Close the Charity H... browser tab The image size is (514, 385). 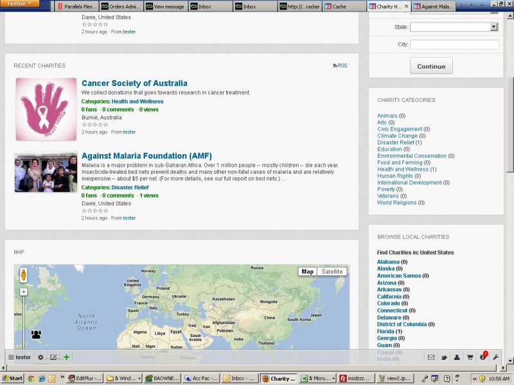[x=406, y=6]
